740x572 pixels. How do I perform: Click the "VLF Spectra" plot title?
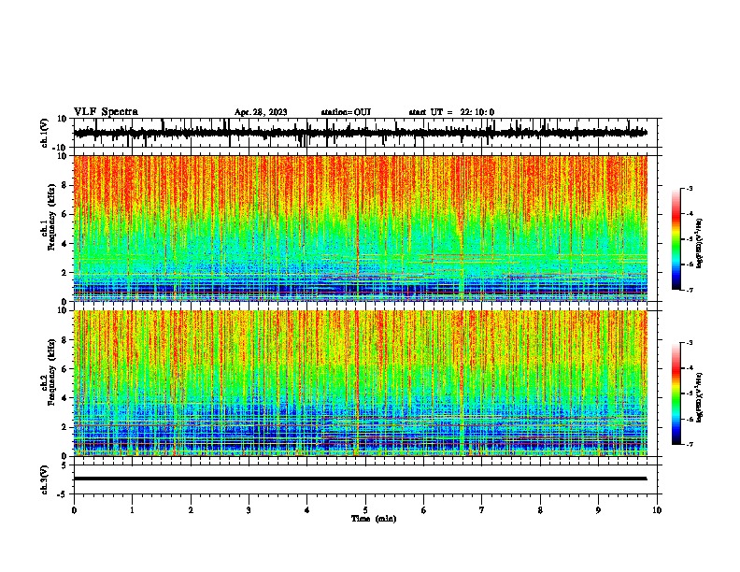click(106, 112)
